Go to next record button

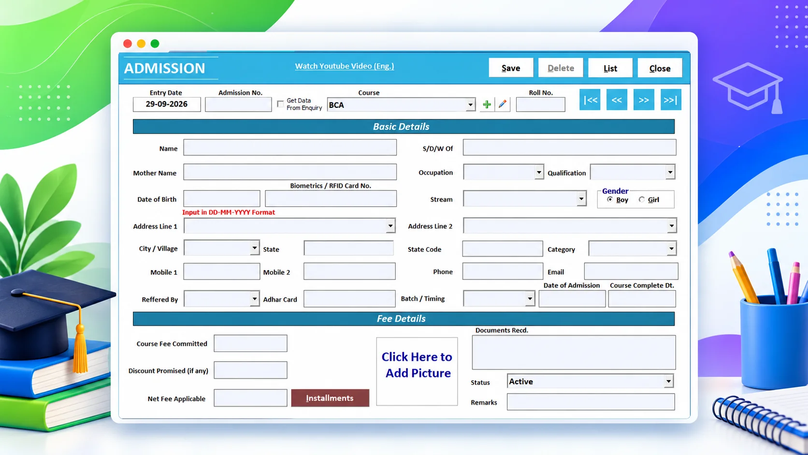pos(644,100)
